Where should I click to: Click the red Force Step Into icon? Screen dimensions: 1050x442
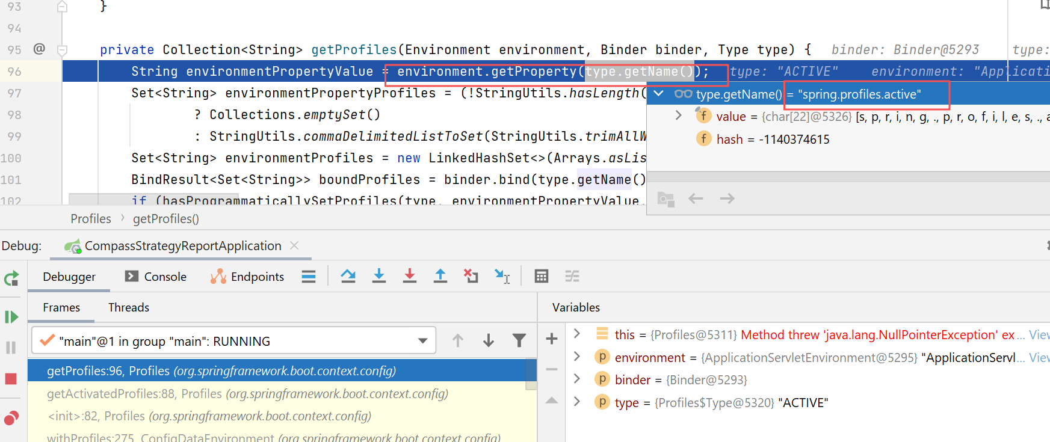click(409, 276)
